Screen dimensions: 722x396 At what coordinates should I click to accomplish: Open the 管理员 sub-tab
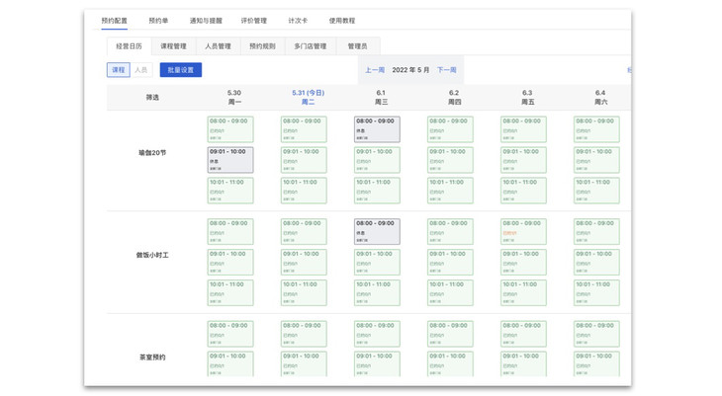358,46
